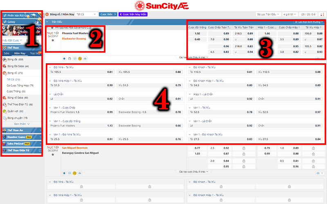The width and height of the screenshot is (327, 204).
Task: Click the Bóng rổ (272) basketball icon
Action: point(4,73)
